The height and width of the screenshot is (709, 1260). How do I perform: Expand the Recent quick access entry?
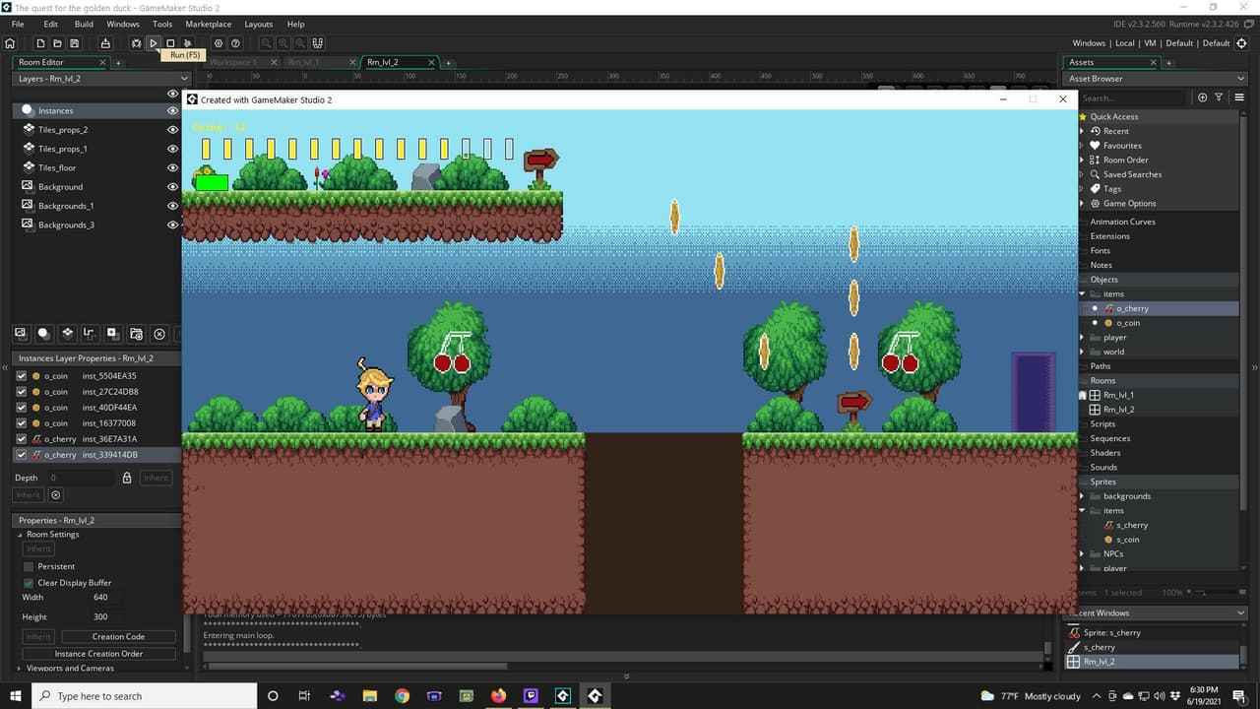1082,131
